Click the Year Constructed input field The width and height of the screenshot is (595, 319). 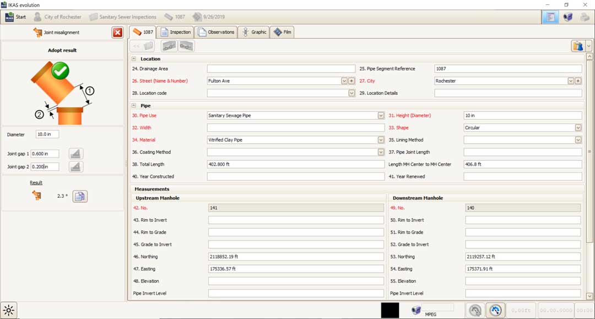[296, 176]
